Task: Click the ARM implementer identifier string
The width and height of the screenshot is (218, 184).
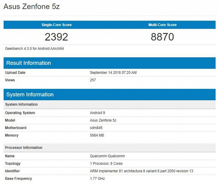Action: (142, 171)
